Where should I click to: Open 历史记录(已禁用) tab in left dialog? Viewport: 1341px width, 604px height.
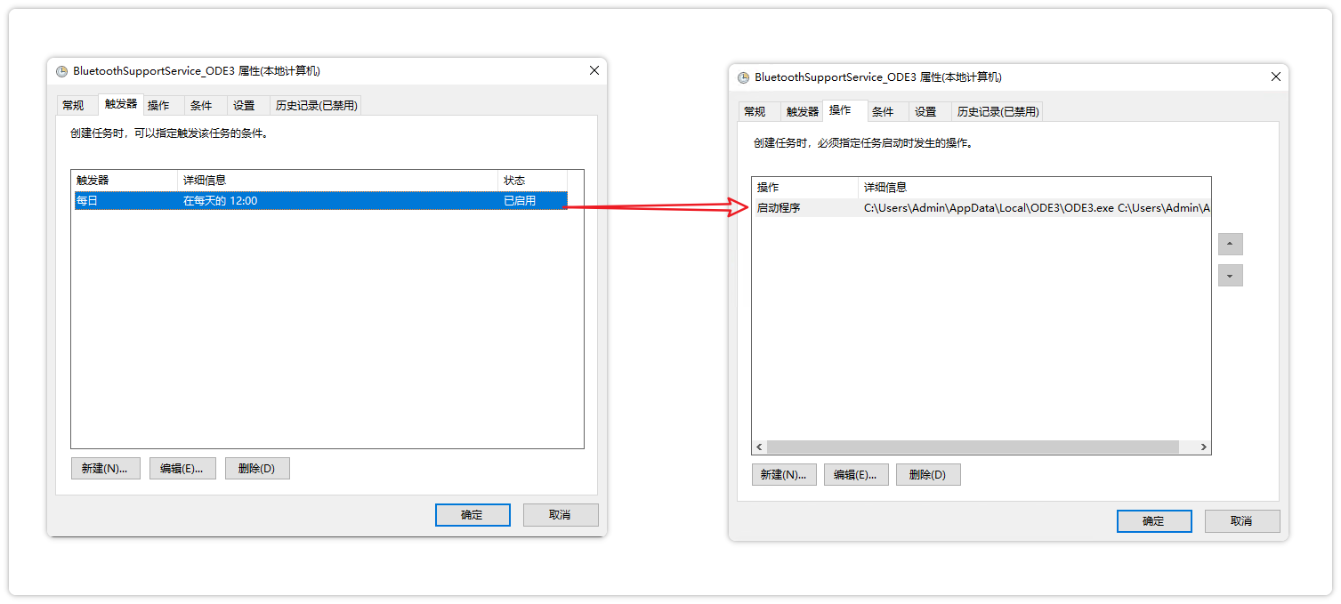click(316, 106)
